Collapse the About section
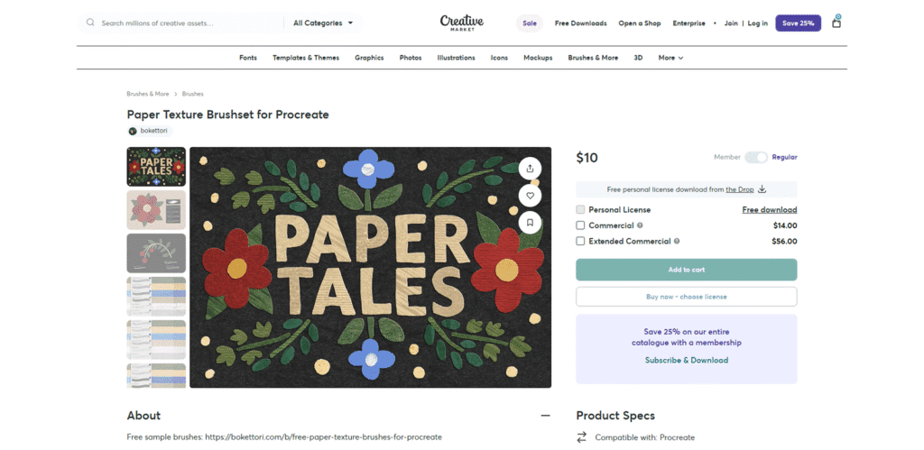 coord(545,416)
